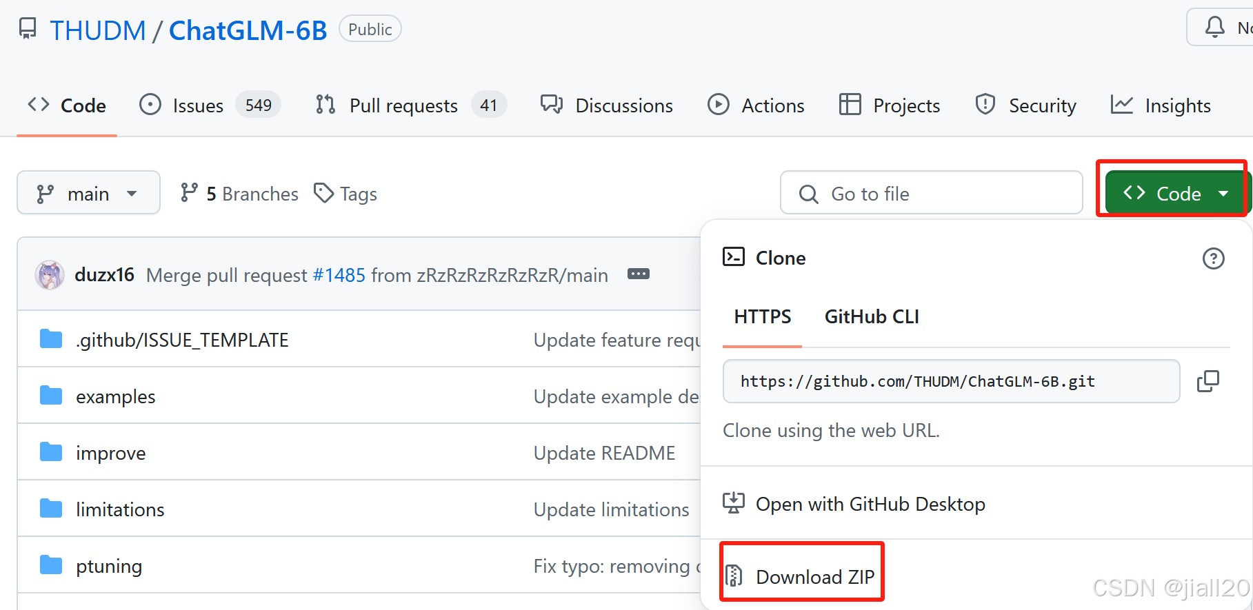
Task: Open the THUDM owner link
Action: coord(97,30)
